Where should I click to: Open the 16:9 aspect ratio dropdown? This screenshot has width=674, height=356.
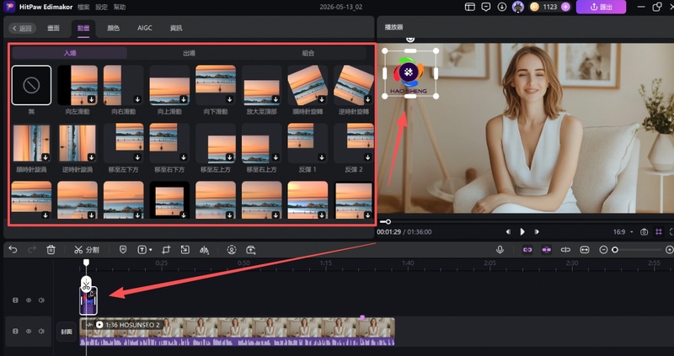tap(623, 232)
